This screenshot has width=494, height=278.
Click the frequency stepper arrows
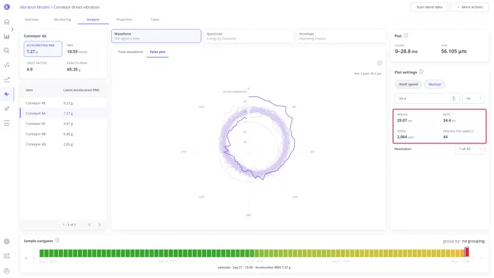(x=454, y=99)
